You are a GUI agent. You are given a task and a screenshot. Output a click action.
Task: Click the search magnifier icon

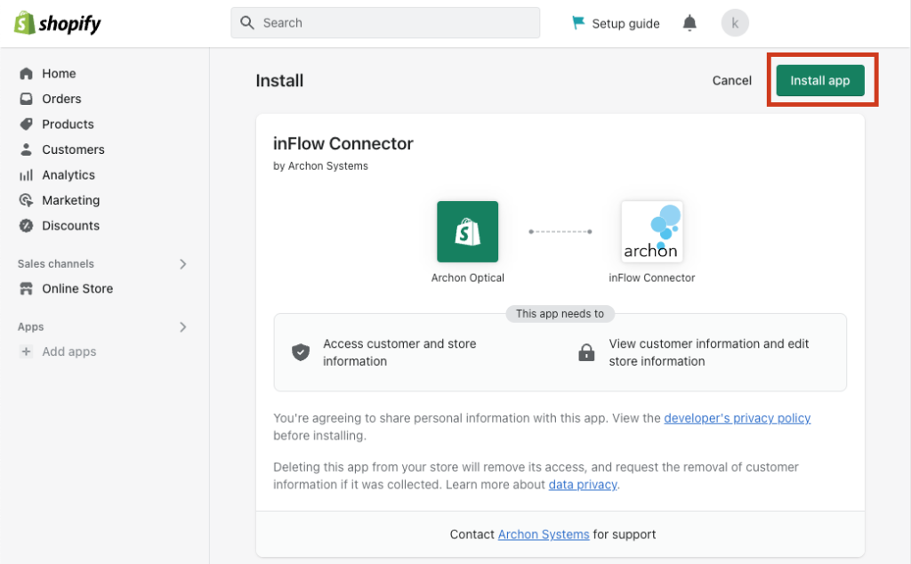pos(247,22)
